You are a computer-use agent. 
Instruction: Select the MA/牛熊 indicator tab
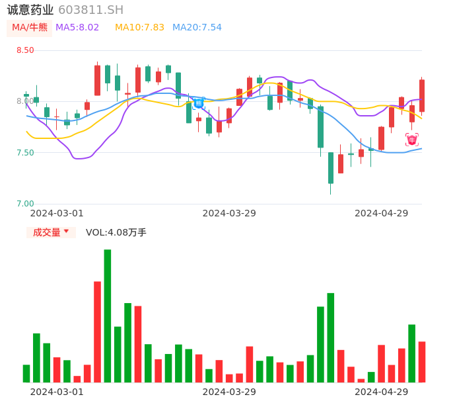[29, 27]
